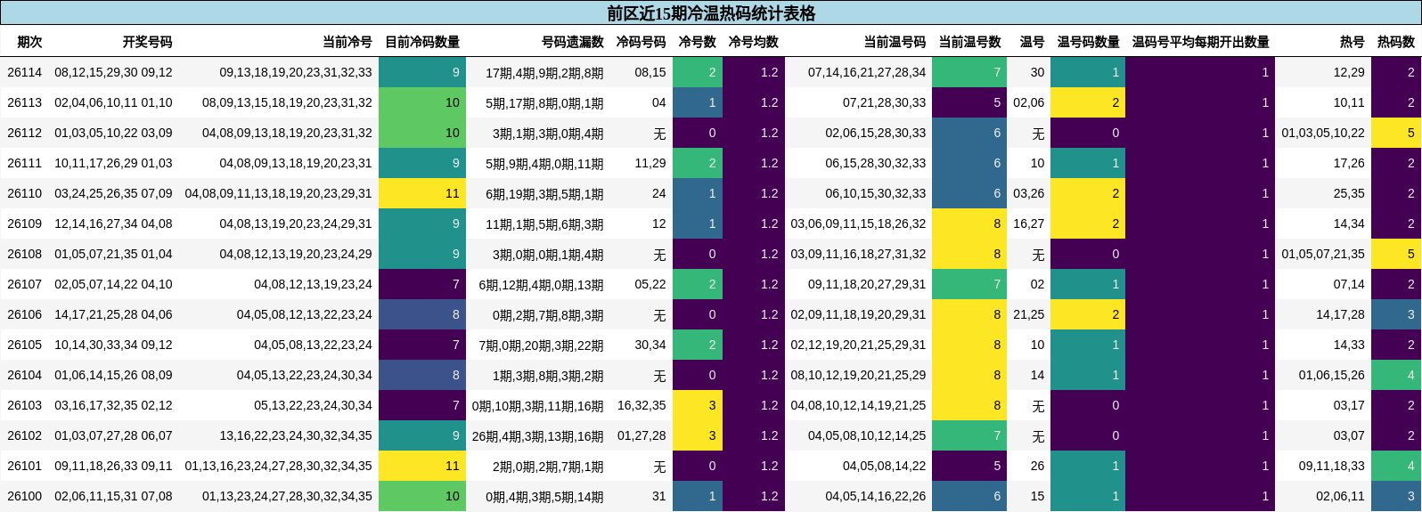This screenshot has height=512, width=1422.
Task: Click 冷号均数 value 1.2 in row 26109
Action: point(754,223)
